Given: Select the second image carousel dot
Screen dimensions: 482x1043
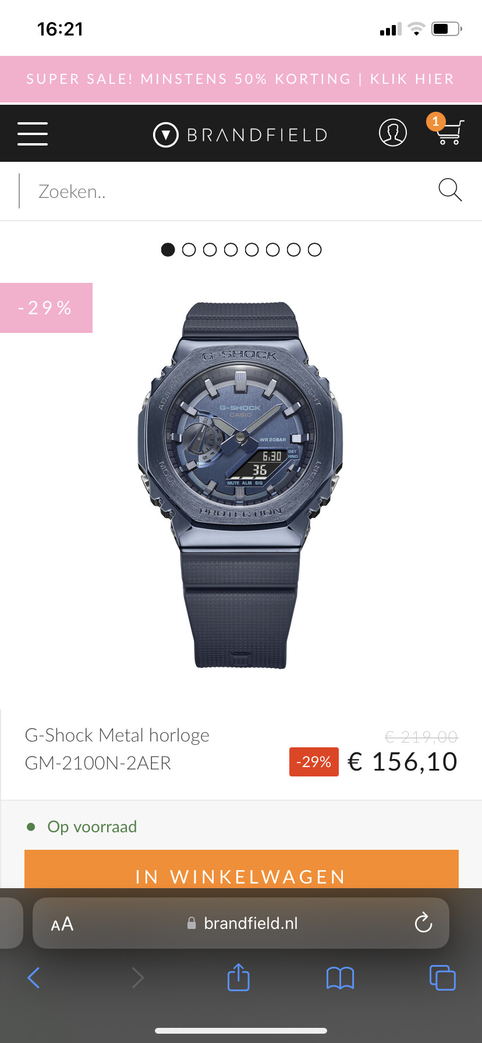Looking at the screenshot, I should 189,250.
